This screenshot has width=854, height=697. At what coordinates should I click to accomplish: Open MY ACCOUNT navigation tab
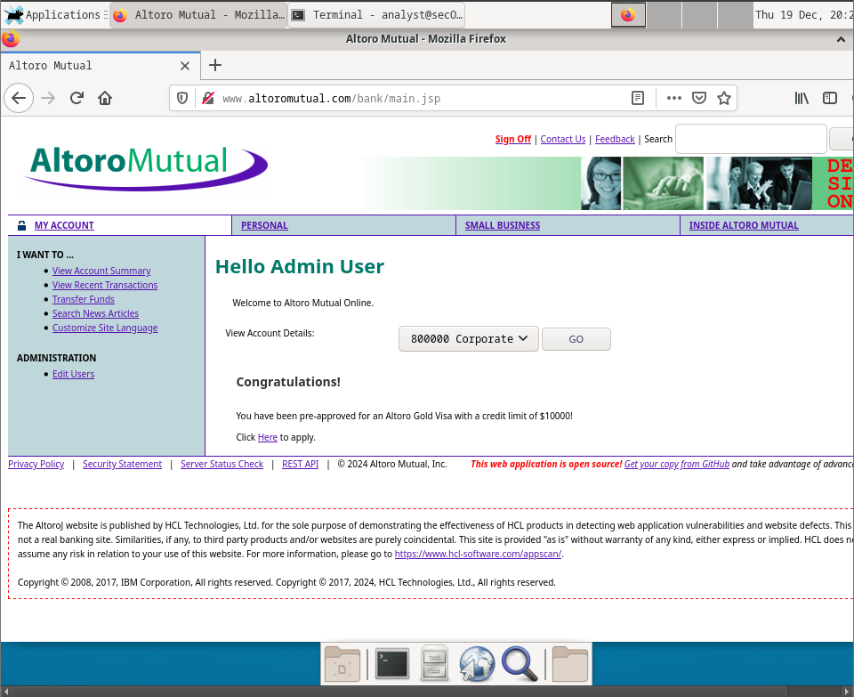pos(64,225)
